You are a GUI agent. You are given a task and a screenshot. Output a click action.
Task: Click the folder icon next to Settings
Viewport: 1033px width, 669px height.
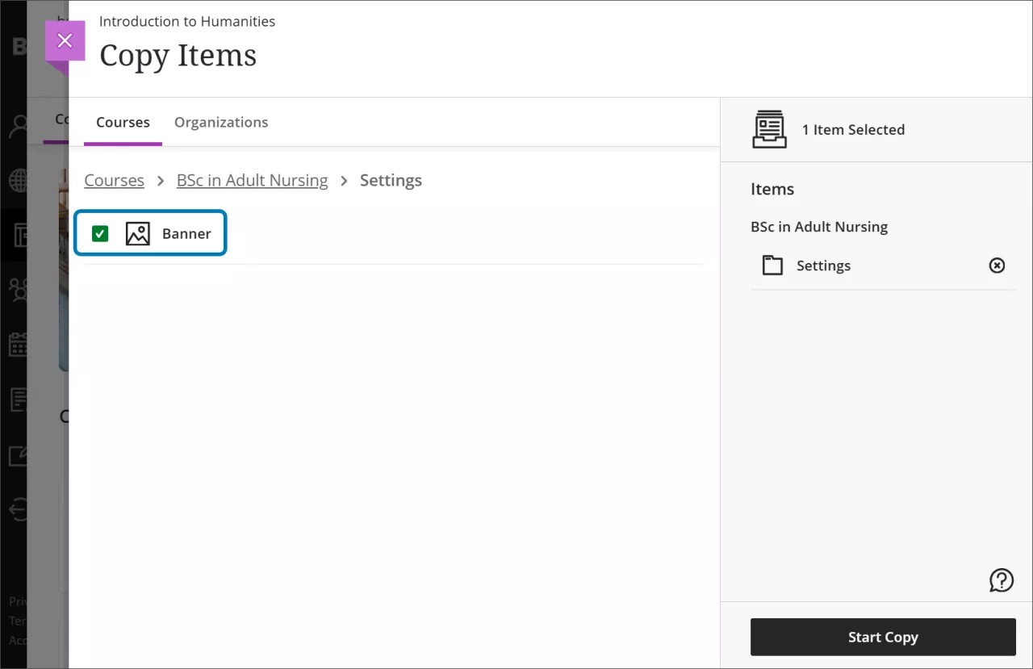click(x=772, y=265)
